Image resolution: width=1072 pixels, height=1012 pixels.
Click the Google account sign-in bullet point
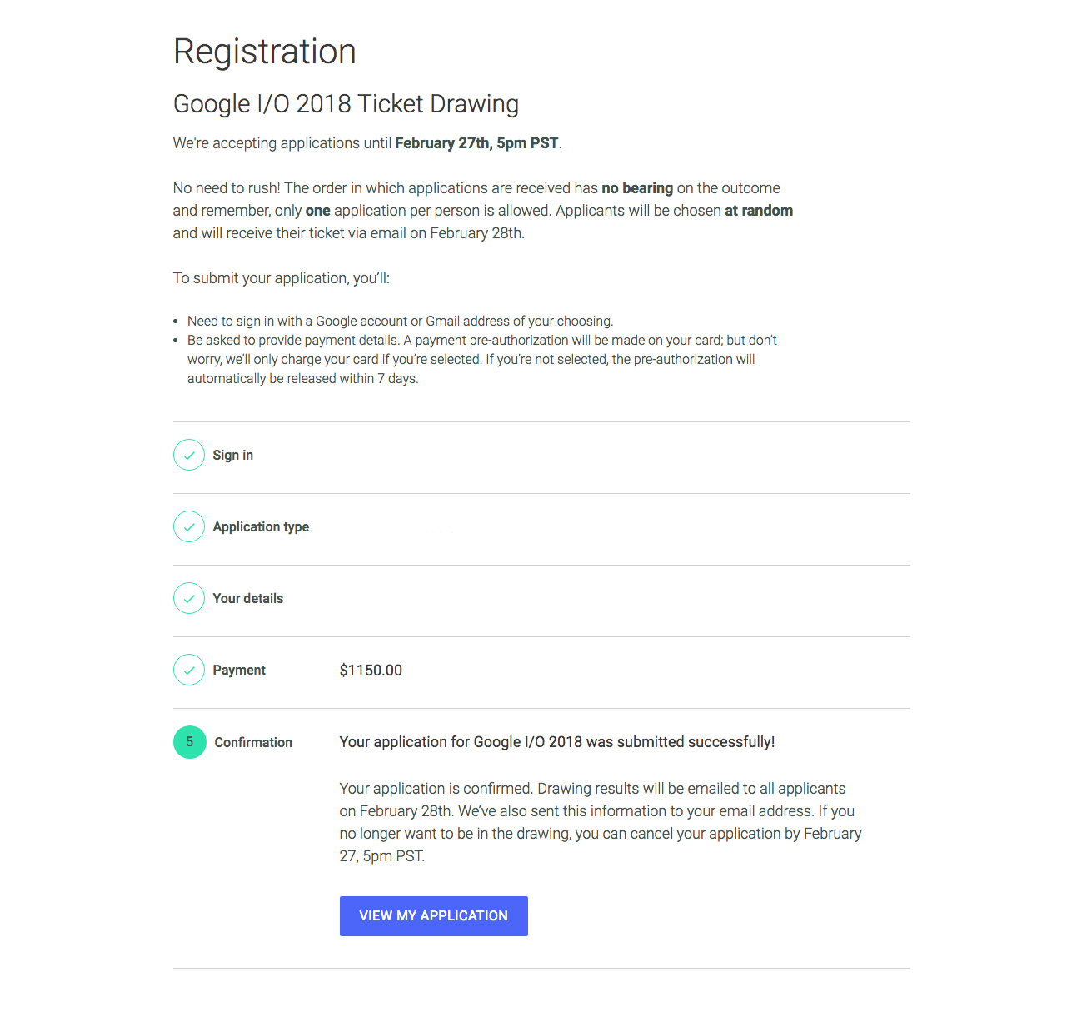pyautogui.click(x=400, y=322)
